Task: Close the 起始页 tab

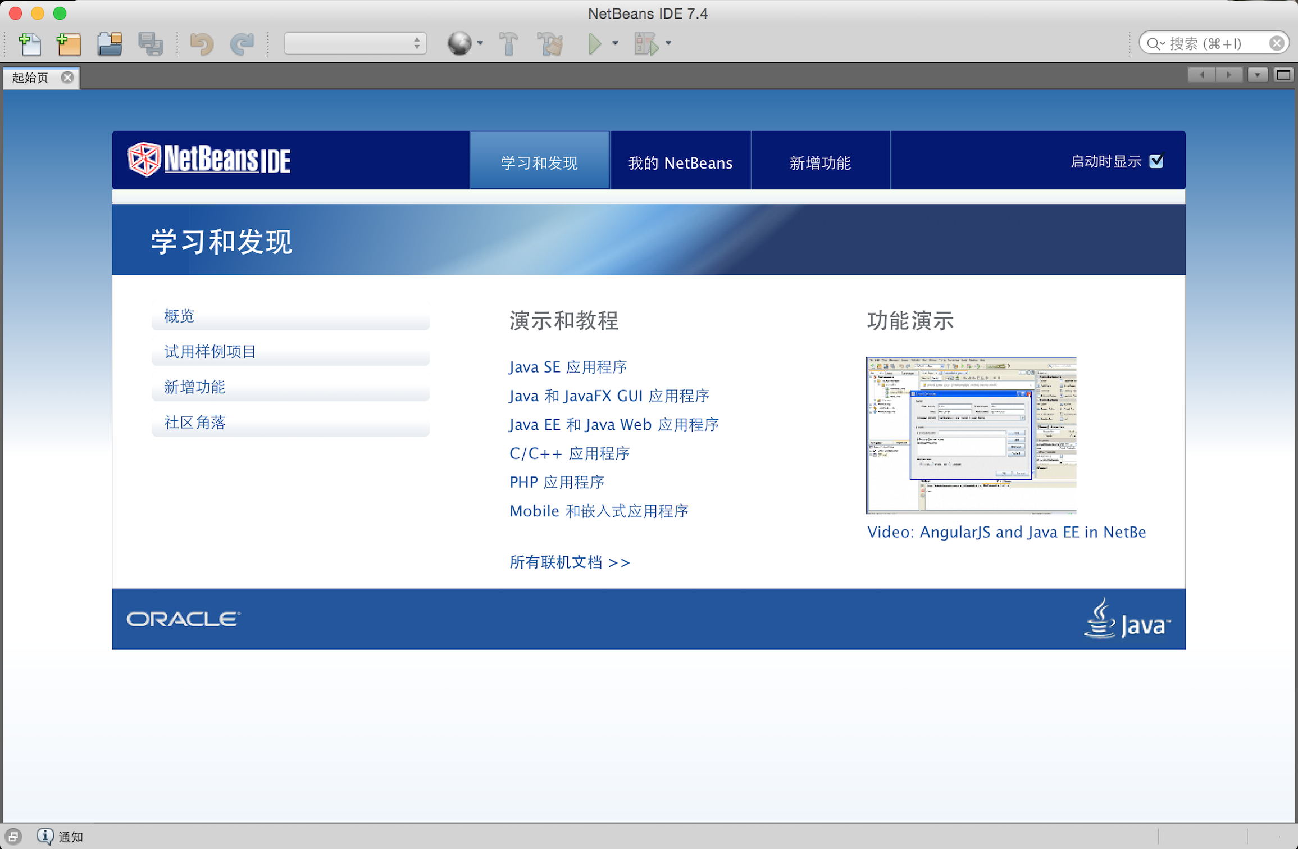Action: coord(67,78)
